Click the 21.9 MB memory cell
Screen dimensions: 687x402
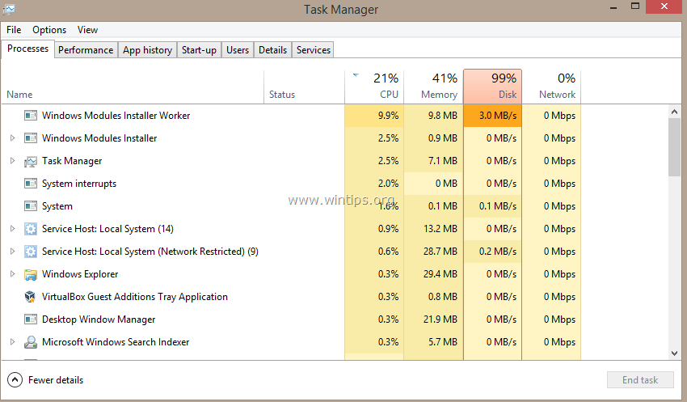coord(433,319)
